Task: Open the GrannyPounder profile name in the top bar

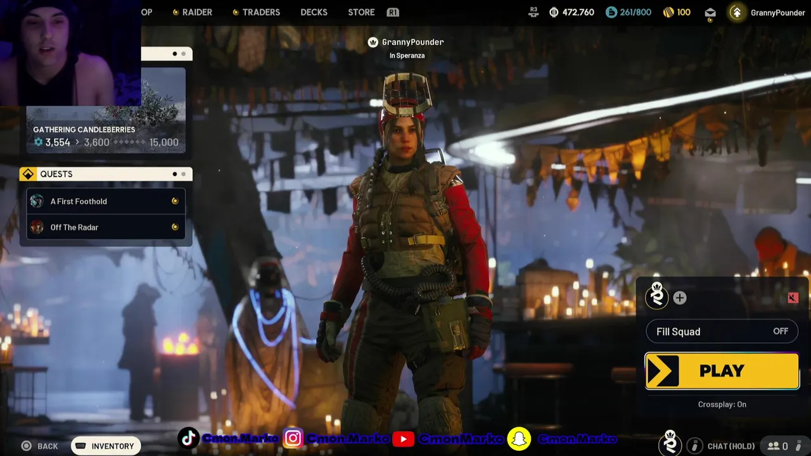Action: pos(777,13)
